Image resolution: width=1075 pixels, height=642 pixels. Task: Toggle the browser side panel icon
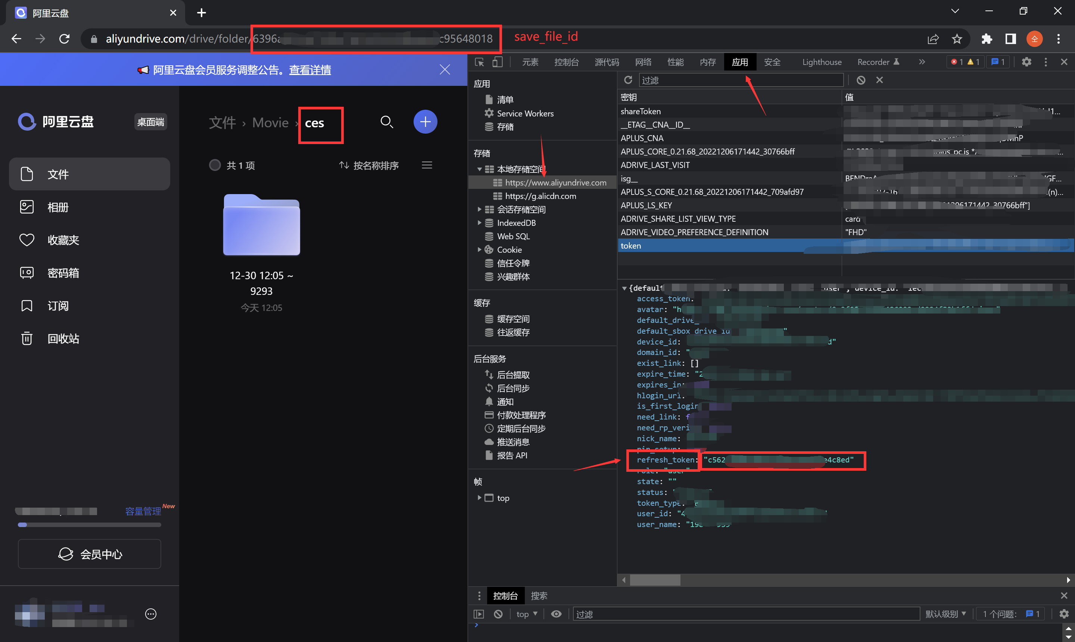pos(1010,39)
